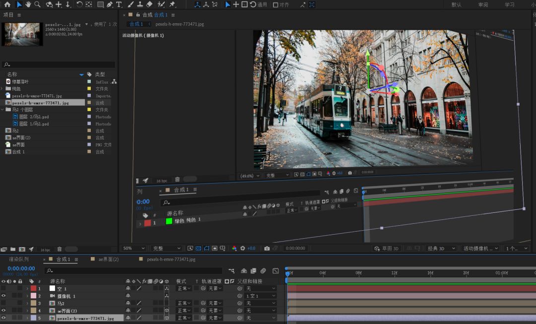The image size is (536, 324).
Task: Open the 经典 3D renderer dropdown
Action: (x=441, y=248)
